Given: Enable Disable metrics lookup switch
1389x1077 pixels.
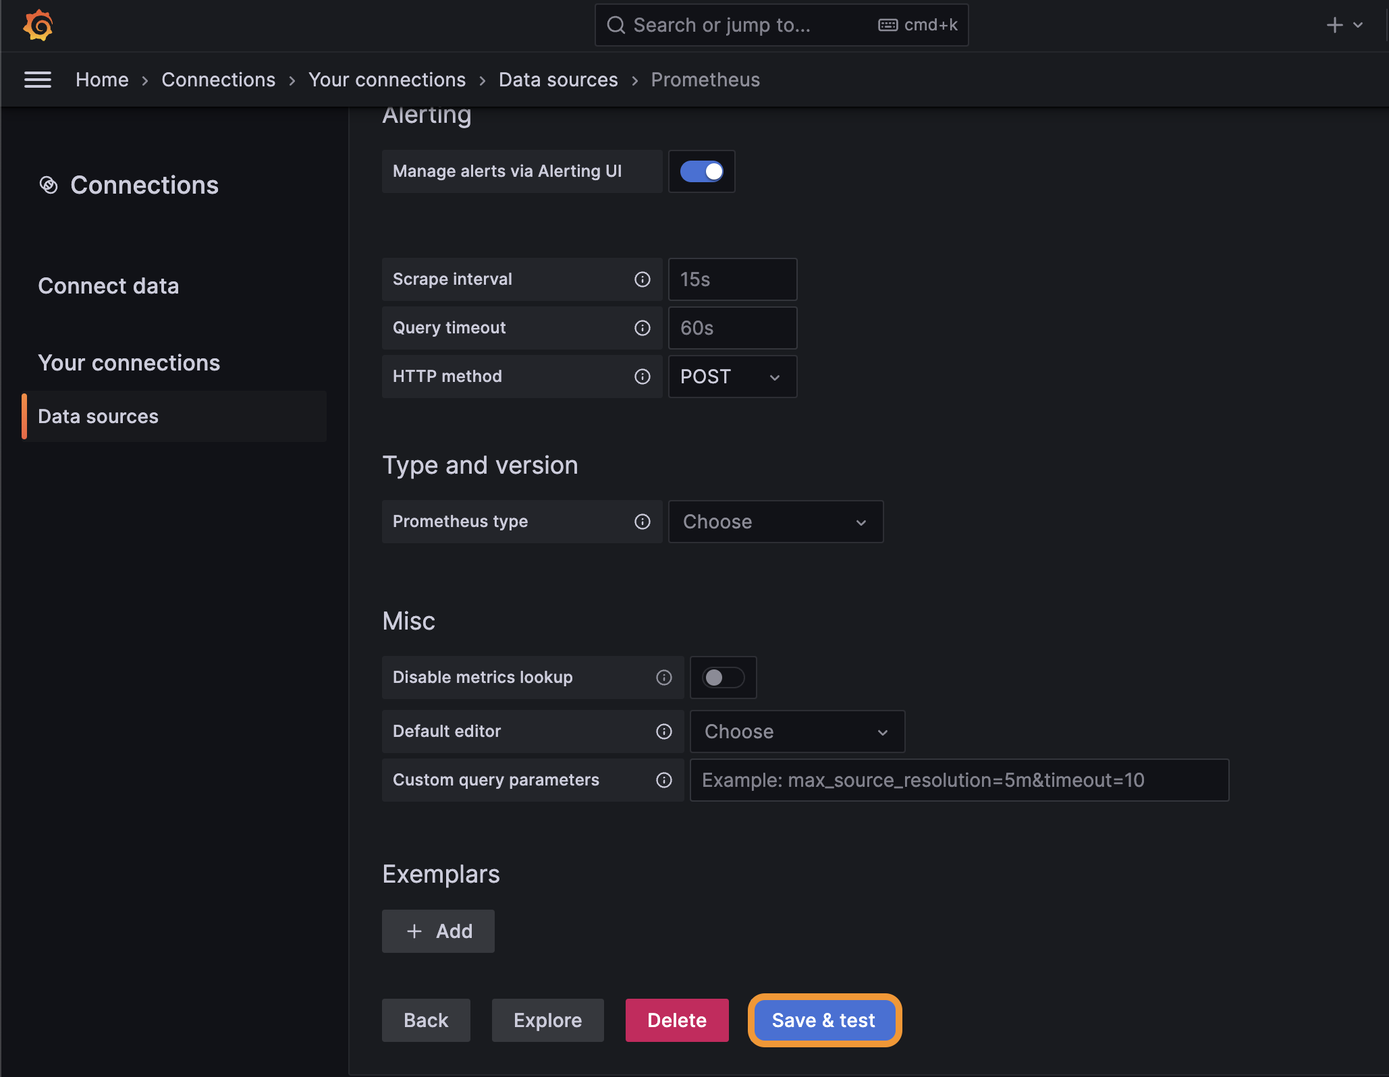Looking at the screenshot, I should pyautogui.click(x=723, y=678).
